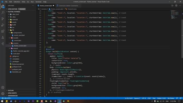The image size is (183, 103).
Task: Open More Actions ellipsis in editor toolbar
Action: 180,5
